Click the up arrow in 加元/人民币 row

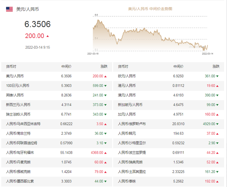tap(217, 114)
